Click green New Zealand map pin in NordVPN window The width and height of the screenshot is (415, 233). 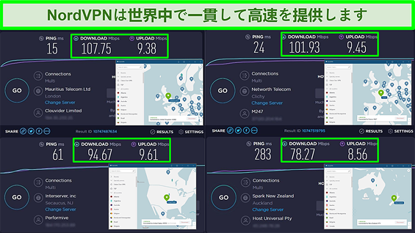(394, 198)
